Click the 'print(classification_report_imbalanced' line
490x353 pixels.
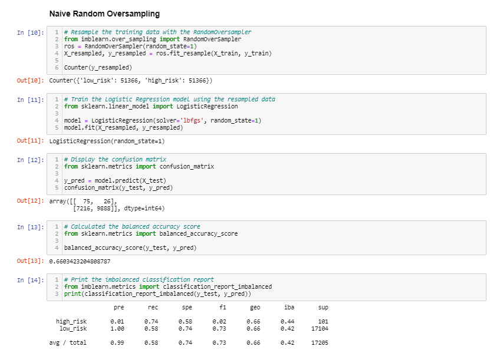(x=157, y=294)
